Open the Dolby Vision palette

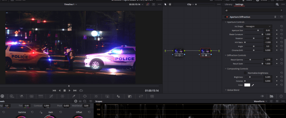(x=41, y=96)
